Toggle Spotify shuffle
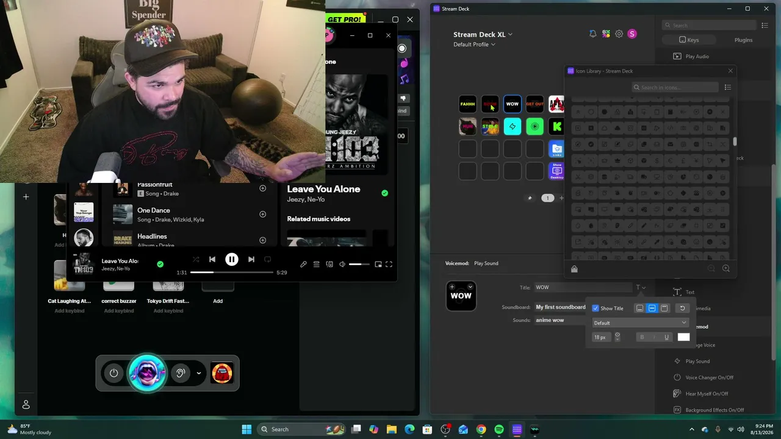 coord(196,260)
